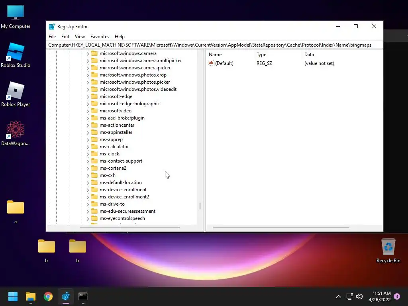Click tree pane horizontal scrollbar
Image resolution: width=408 pixels, height=306 pixels.
[x=129, y=228]
